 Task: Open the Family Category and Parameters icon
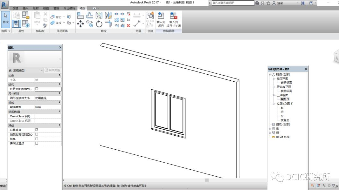pyautogui.click(x=26, y=15)
